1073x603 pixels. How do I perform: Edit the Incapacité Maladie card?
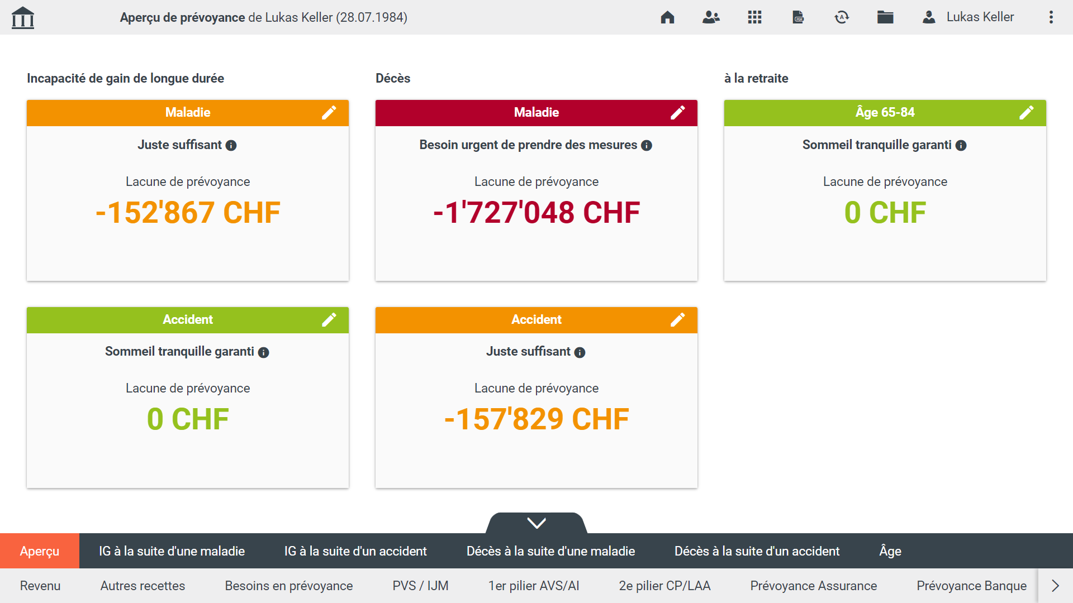pyautogui.click(x=329, y=113)
